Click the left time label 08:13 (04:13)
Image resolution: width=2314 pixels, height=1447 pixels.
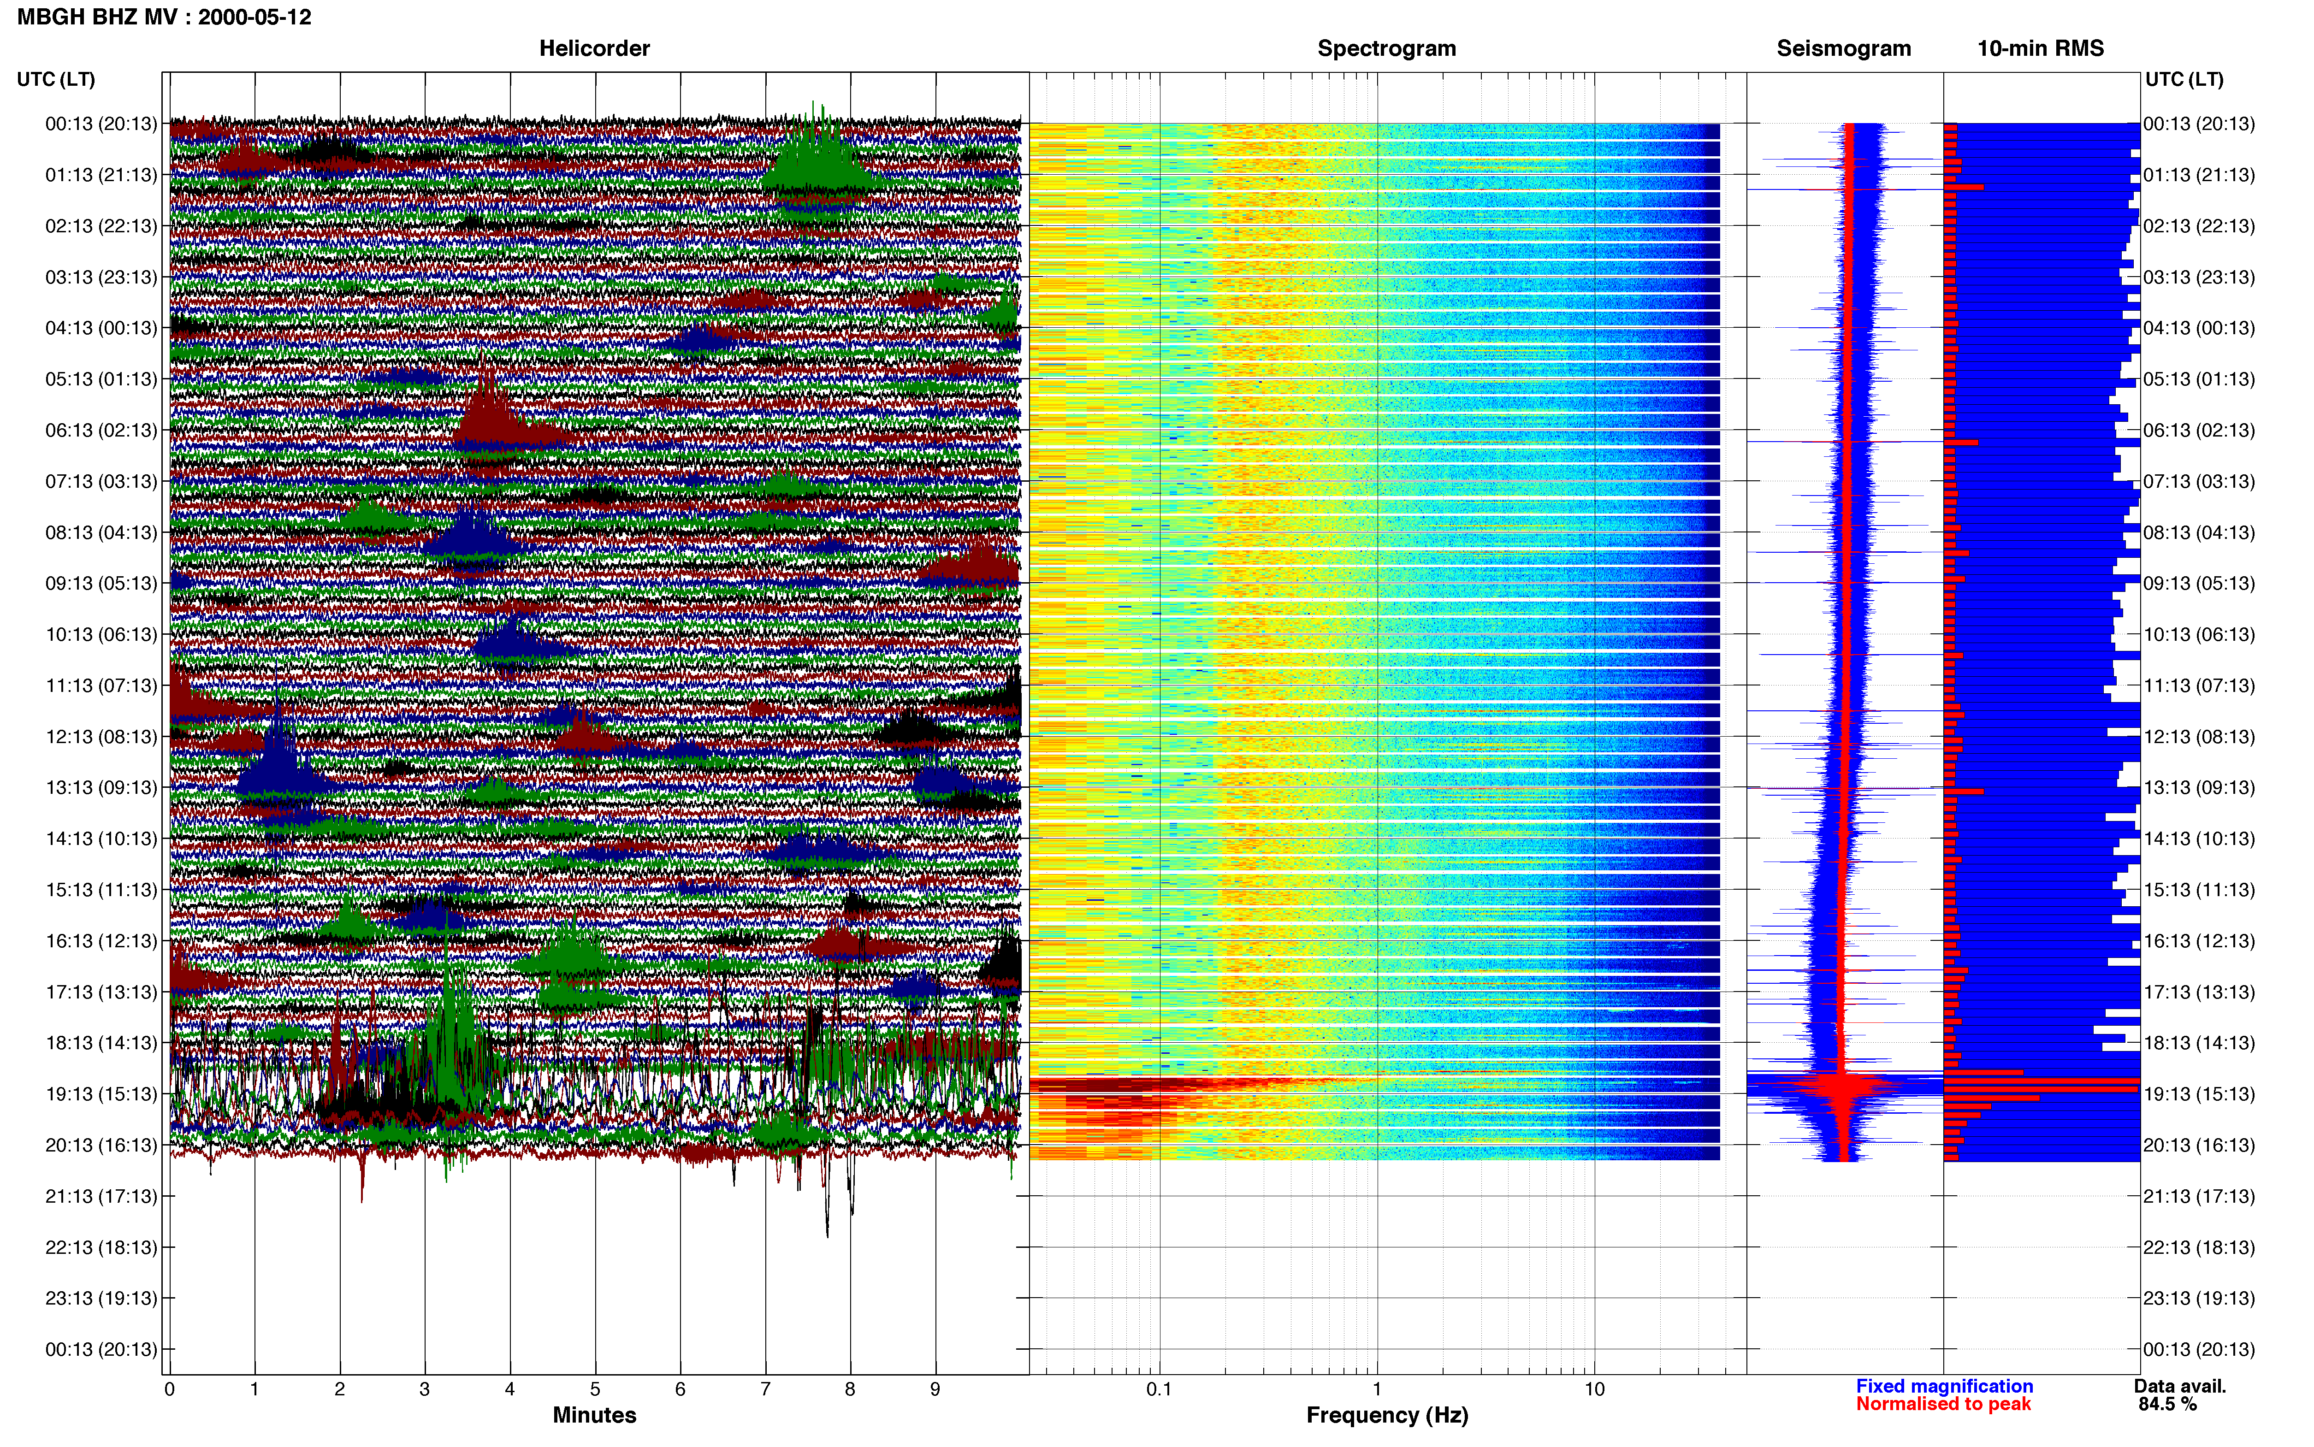pyautogui.click(x=101, y=532)
